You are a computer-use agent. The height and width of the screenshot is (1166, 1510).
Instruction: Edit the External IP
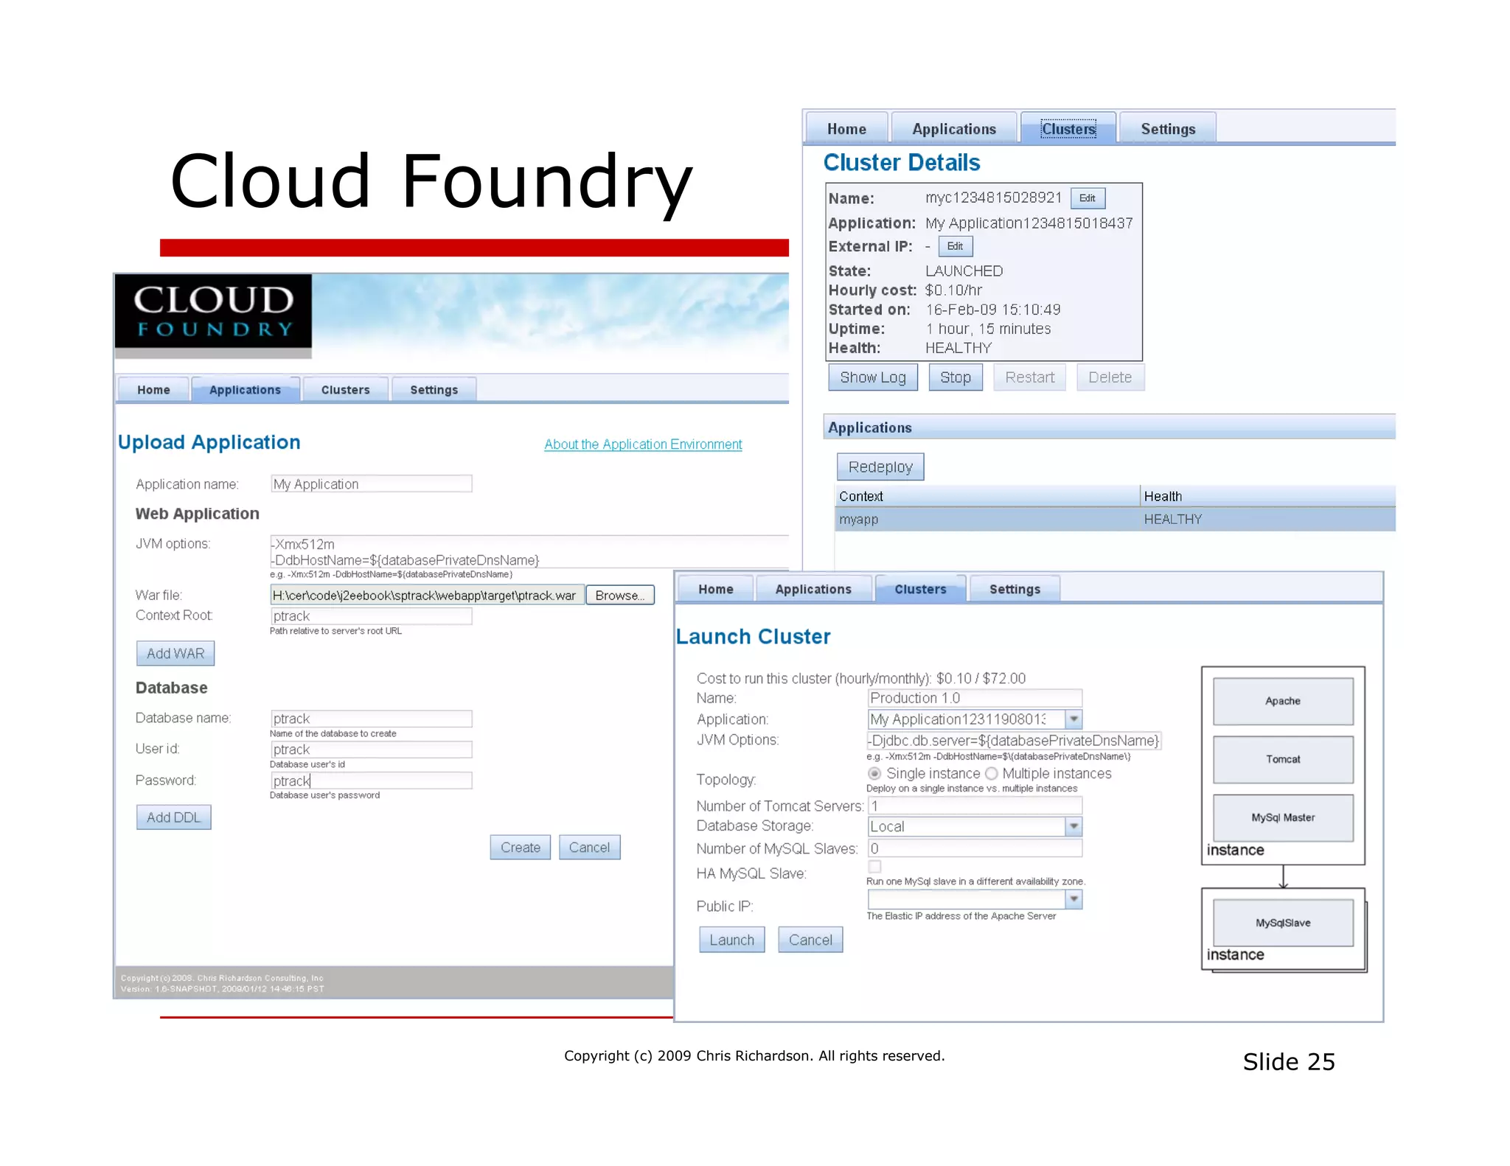tap(956, 246)
